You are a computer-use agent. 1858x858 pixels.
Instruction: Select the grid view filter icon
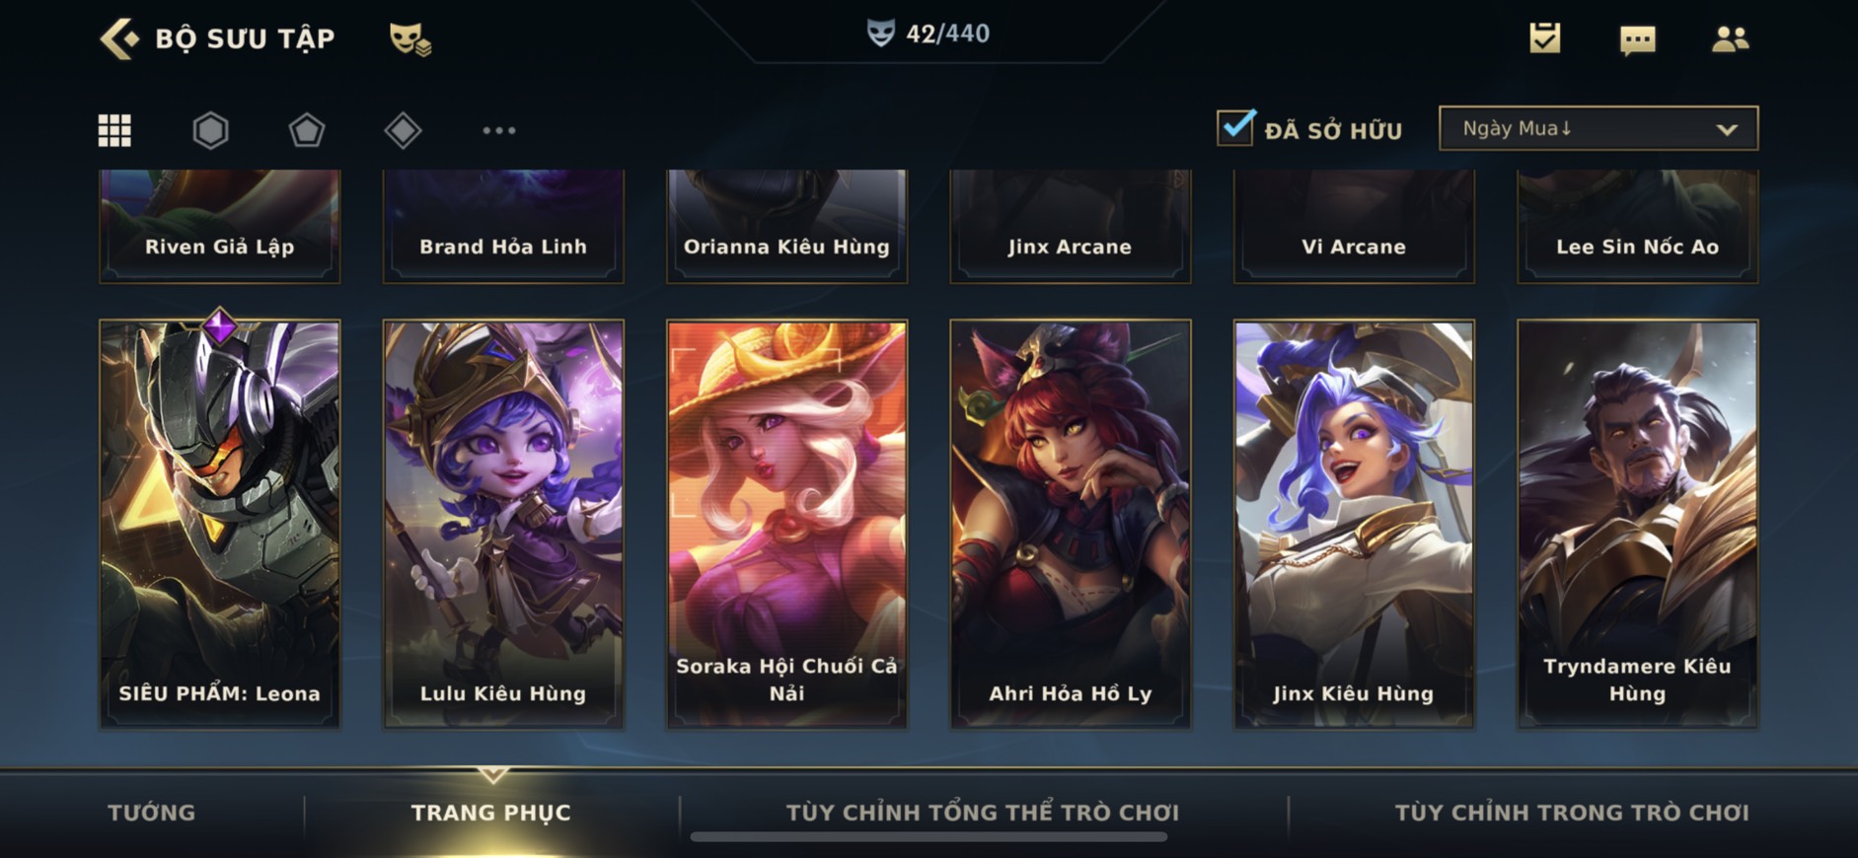click(114, 130)
